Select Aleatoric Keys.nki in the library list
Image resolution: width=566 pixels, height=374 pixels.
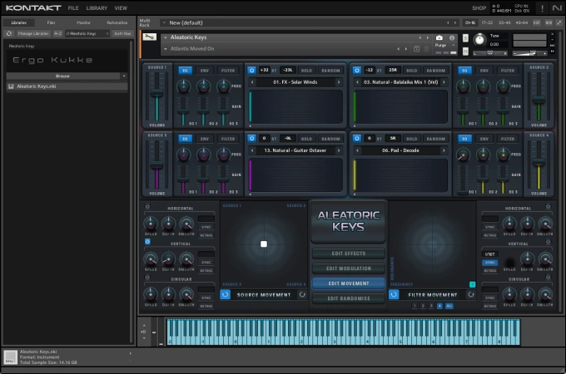(37, 86)
